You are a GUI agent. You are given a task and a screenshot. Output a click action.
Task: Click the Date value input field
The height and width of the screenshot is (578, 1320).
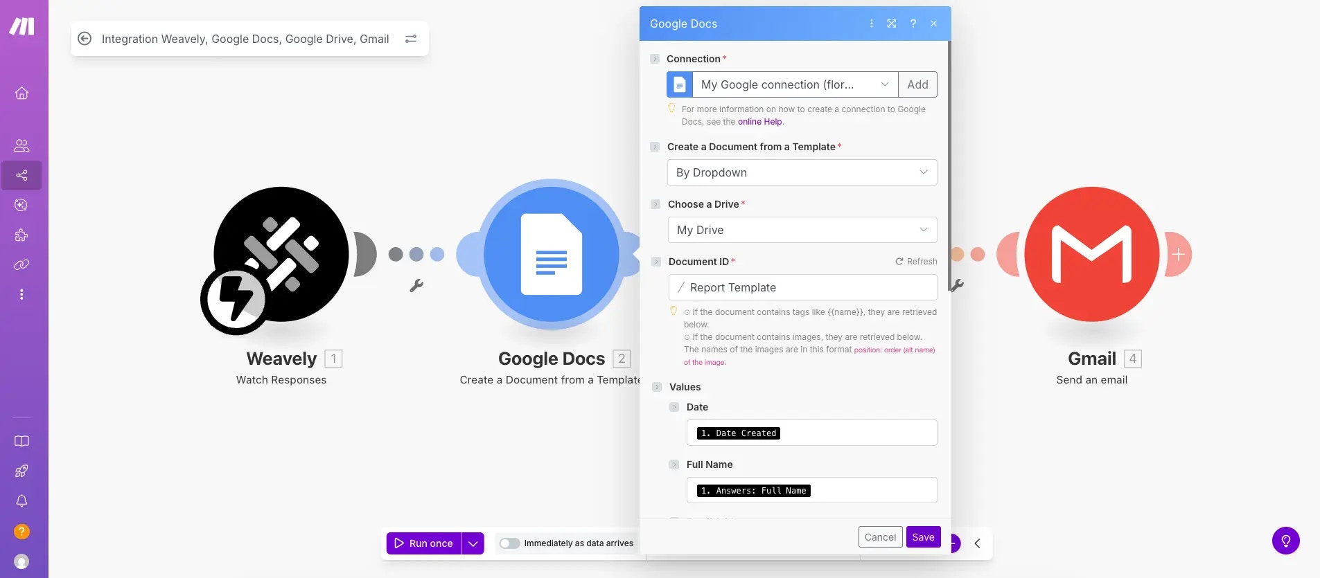point(811,433)
